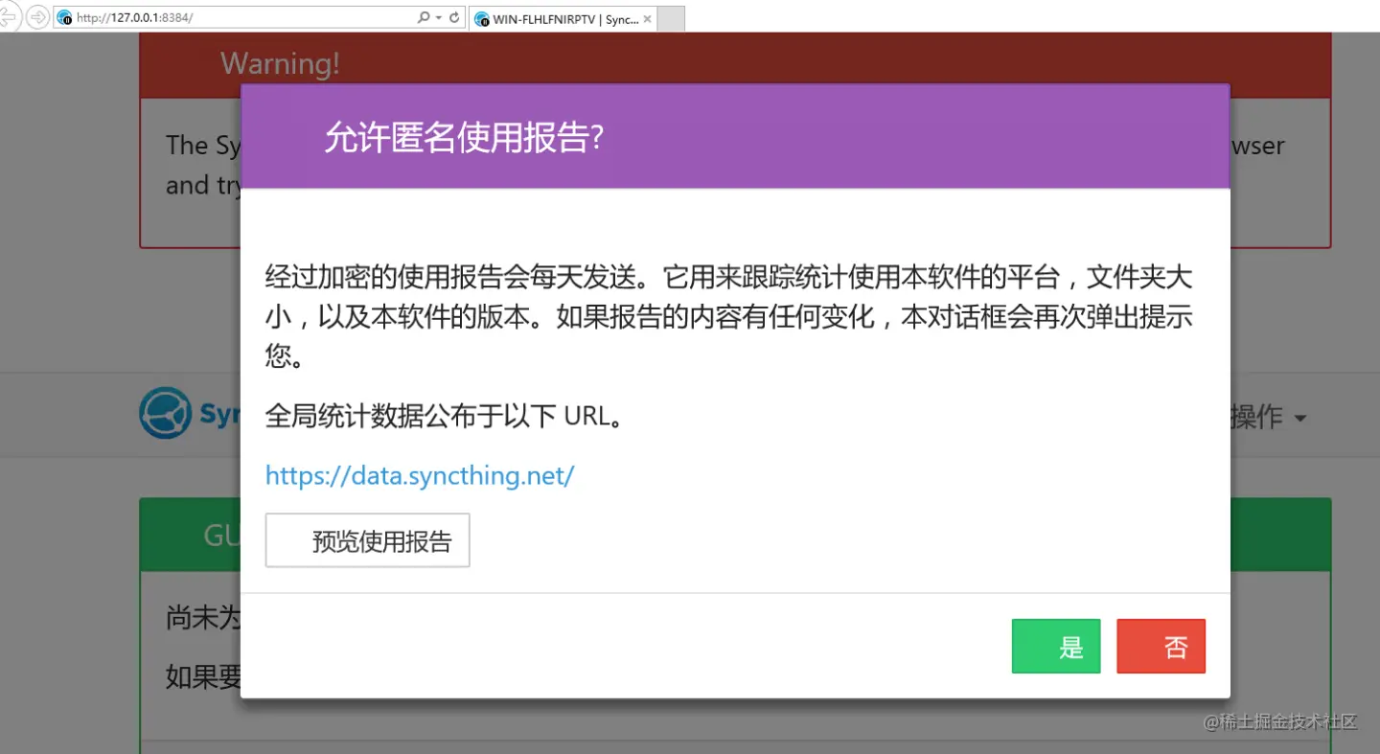Image resolution: width=1380 pixels, height=754 pixels.
Task: Click the address bar URL 127.0.0.1:8384
Action: point(134,18)
